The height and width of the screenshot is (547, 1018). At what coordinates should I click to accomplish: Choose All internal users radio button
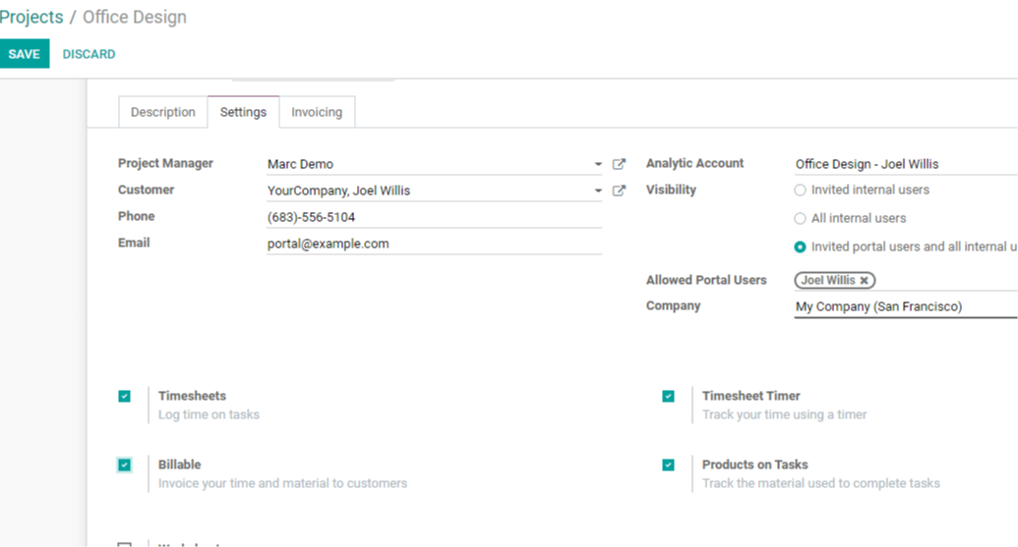click(800, 218)
